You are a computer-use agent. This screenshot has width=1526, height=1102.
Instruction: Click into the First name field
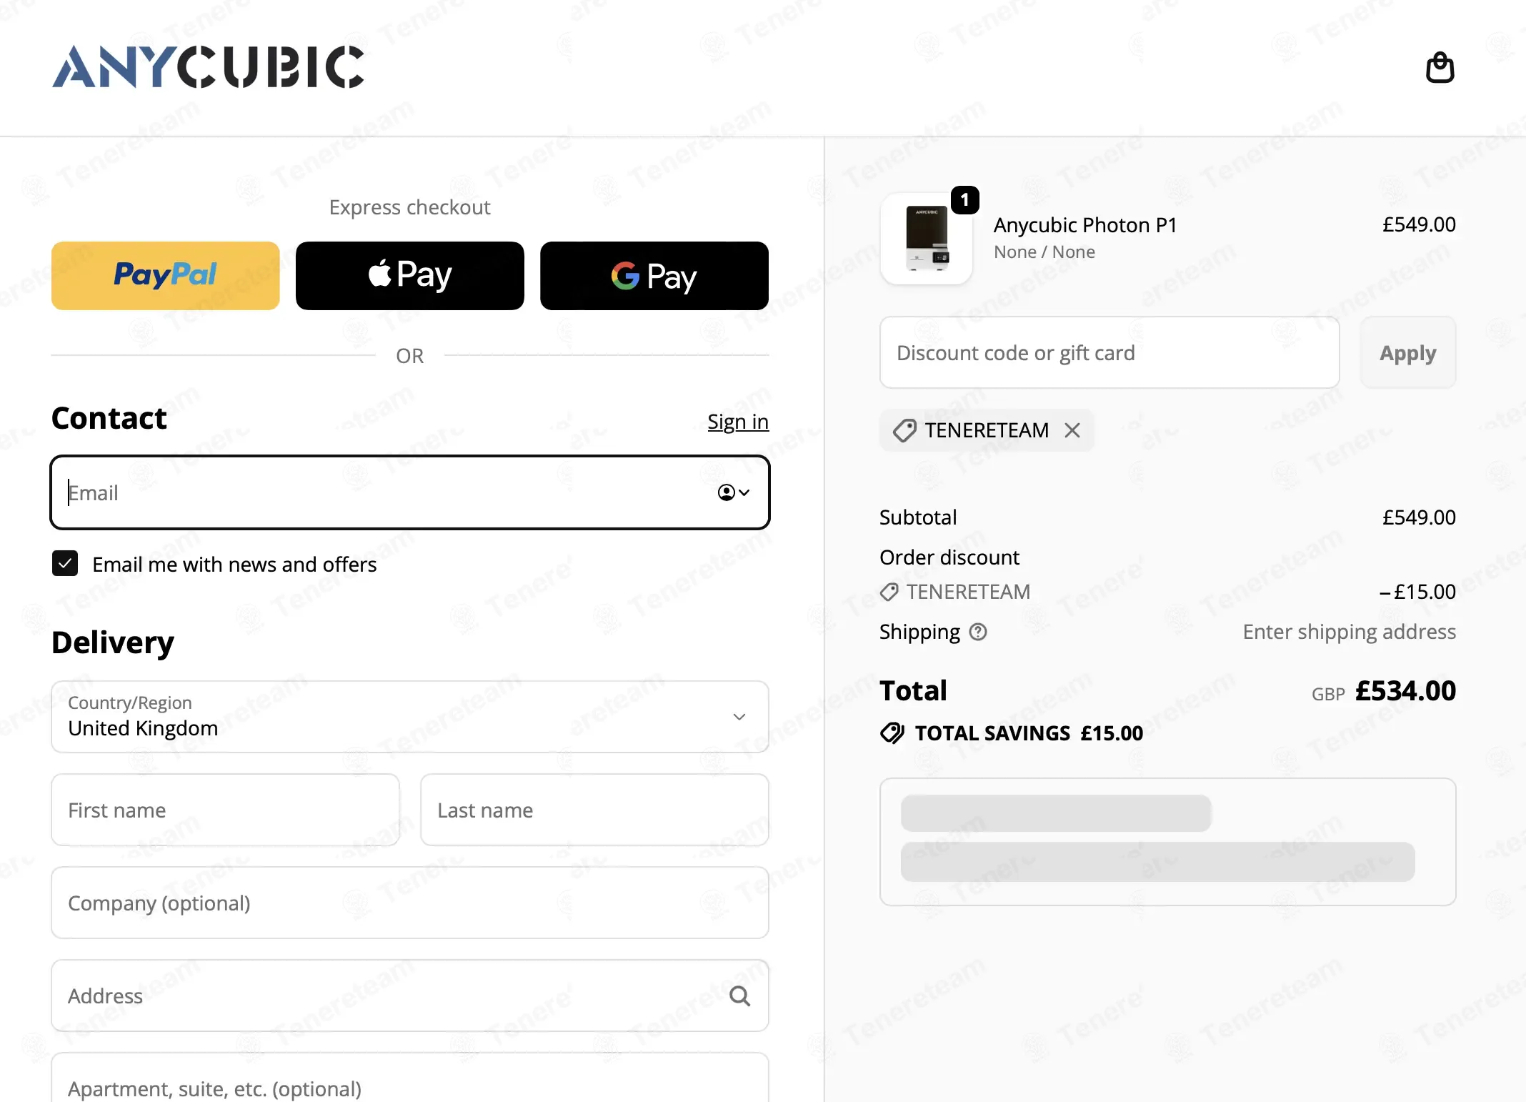point(225,810)
